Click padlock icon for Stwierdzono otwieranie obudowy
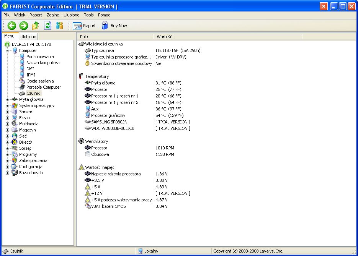The image size is (358, 256). (87, 63)
